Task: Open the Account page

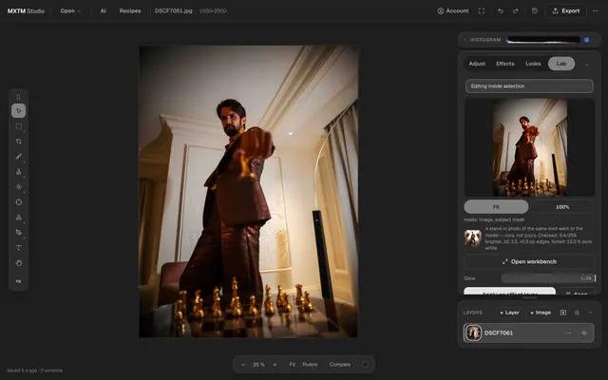Action: click(x=453, y=10)
